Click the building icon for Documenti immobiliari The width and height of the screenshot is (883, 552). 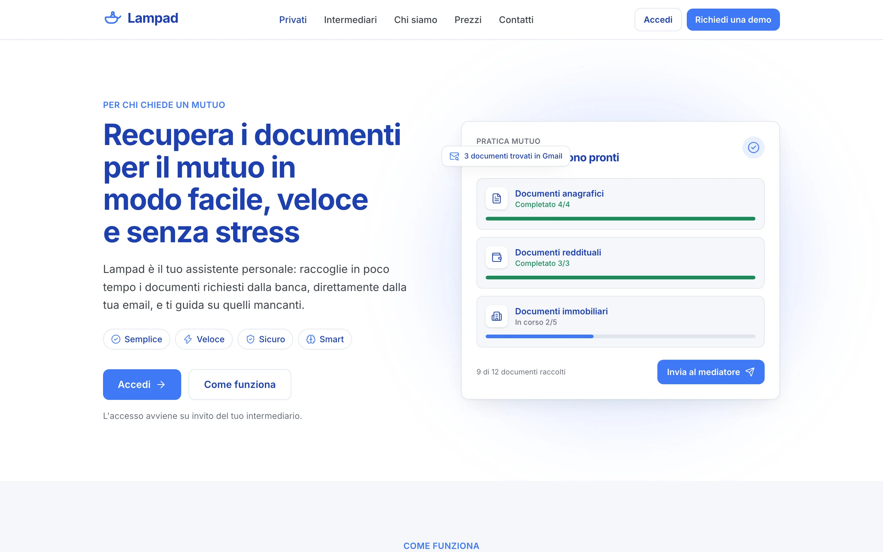tap(497, 316)
